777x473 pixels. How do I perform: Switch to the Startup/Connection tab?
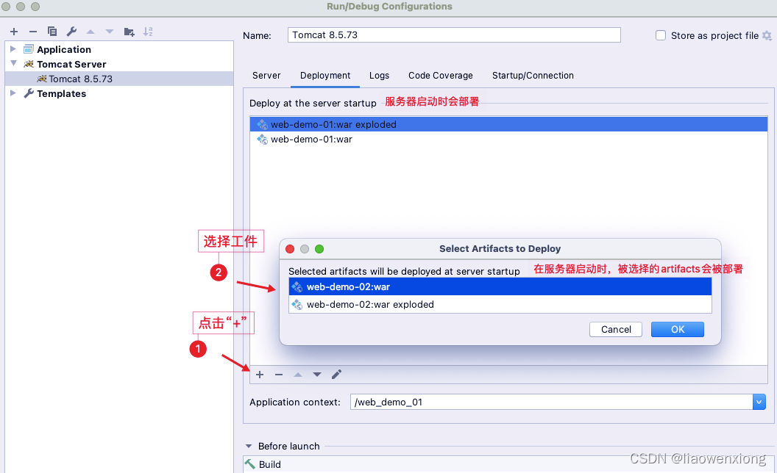pyautogui.click(x=533, y=76)
